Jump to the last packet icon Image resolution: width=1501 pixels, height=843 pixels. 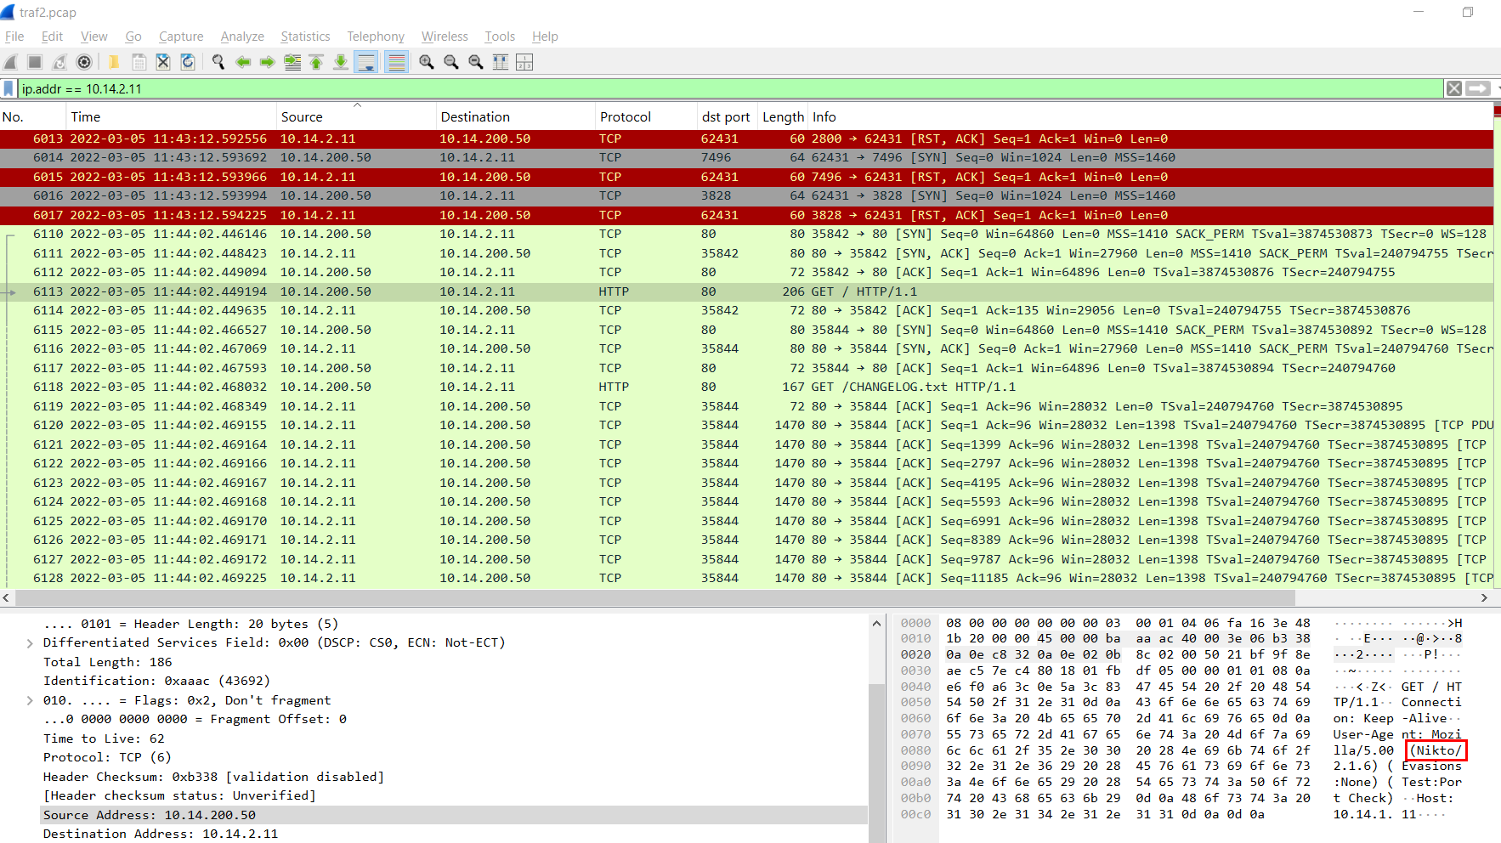point(341,62)
